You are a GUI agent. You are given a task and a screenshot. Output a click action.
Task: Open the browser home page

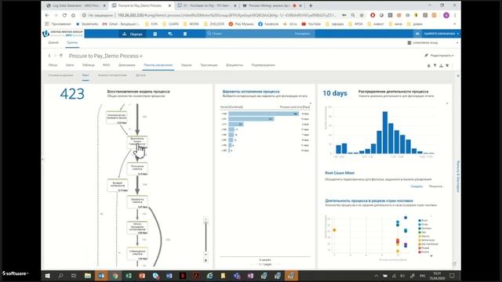click(x=73, y=15)
